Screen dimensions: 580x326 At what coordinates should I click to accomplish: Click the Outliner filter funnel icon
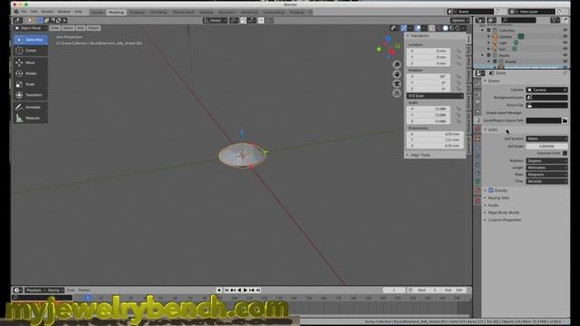555,20
